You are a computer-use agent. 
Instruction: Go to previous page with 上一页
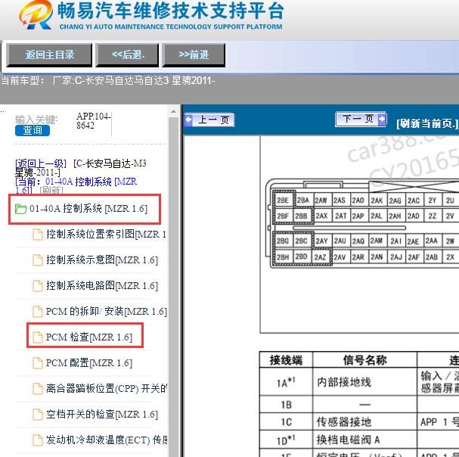pyautogui.click(x=209, y=120)
